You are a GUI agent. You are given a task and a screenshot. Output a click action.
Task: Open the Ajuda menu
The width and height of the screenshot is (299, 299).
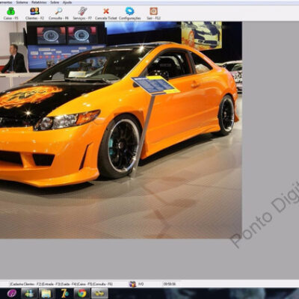pyautogui.click(x=67, y=2)
